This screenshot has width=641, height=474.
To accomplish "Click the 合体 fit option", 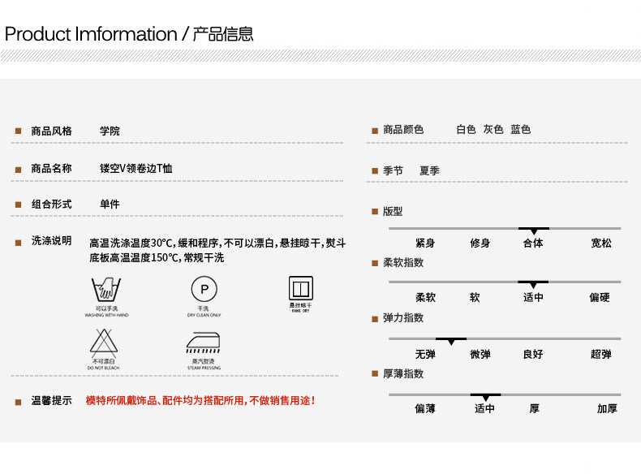I will pos(533,243).
